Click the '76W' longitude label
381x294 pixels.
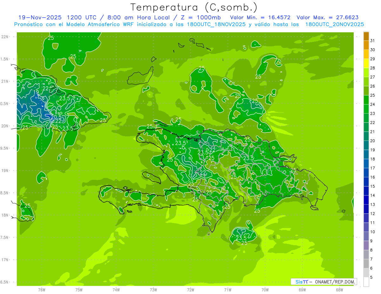click(42, 290)
